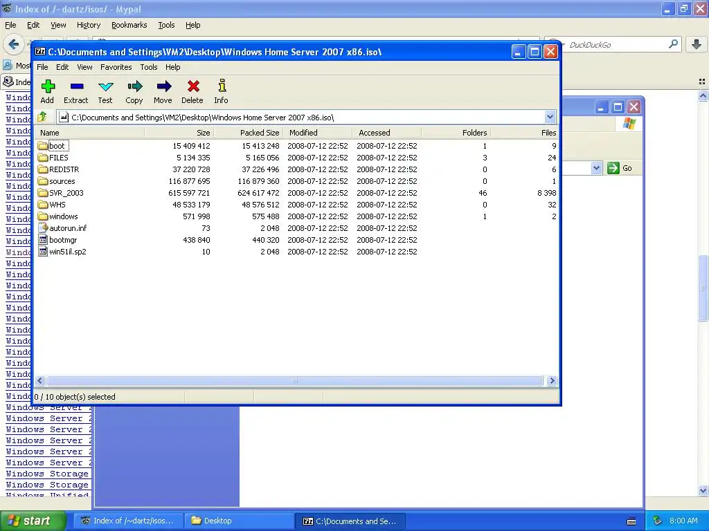The width and height of the screenshot is (709, 531).
Task: Open the 7-Zip View menu
Action: click(x=84, y=67)
